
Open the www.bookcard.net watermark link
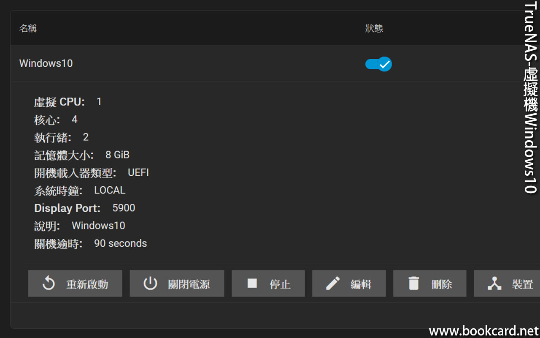coord(484,330)
